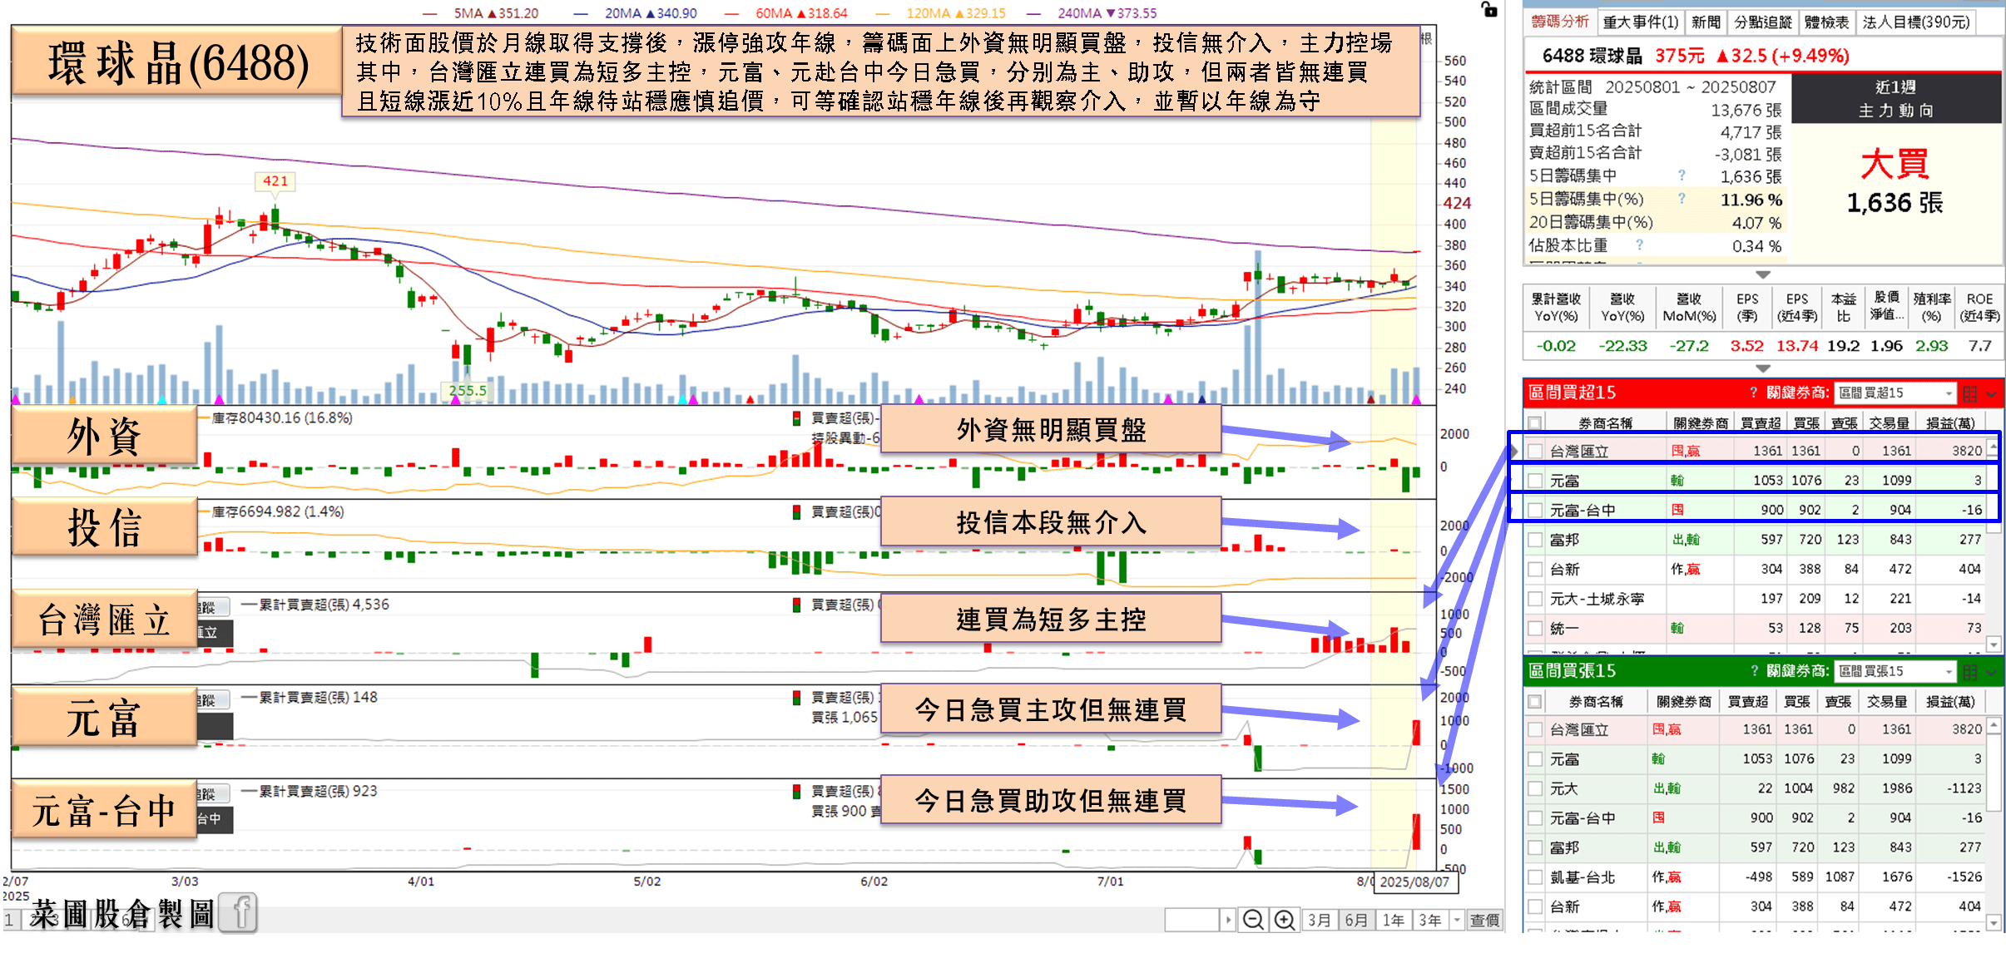This screenshot has width=2006, height=958.
Task: Switch to the 分點追蹤 tab
Action: click(x=1762, y=22)
